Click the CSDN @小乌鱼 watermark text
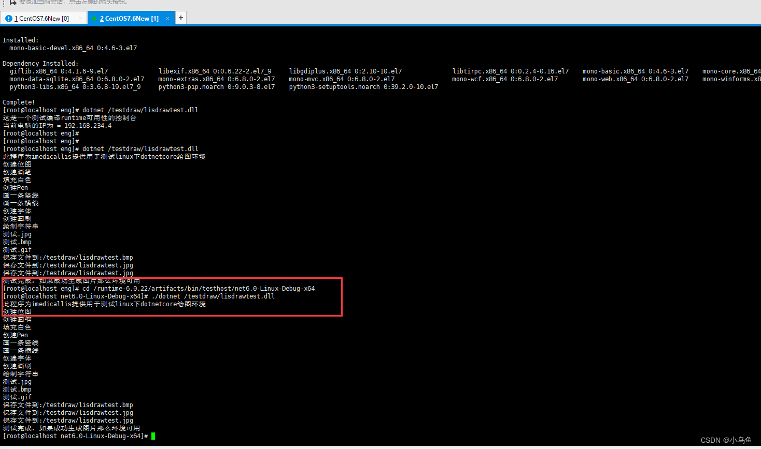 (726, 440)
